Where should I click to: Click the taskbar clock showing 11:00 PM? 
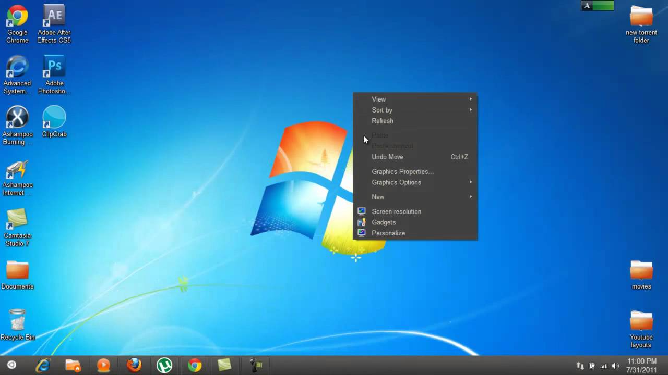click(642, 366)
